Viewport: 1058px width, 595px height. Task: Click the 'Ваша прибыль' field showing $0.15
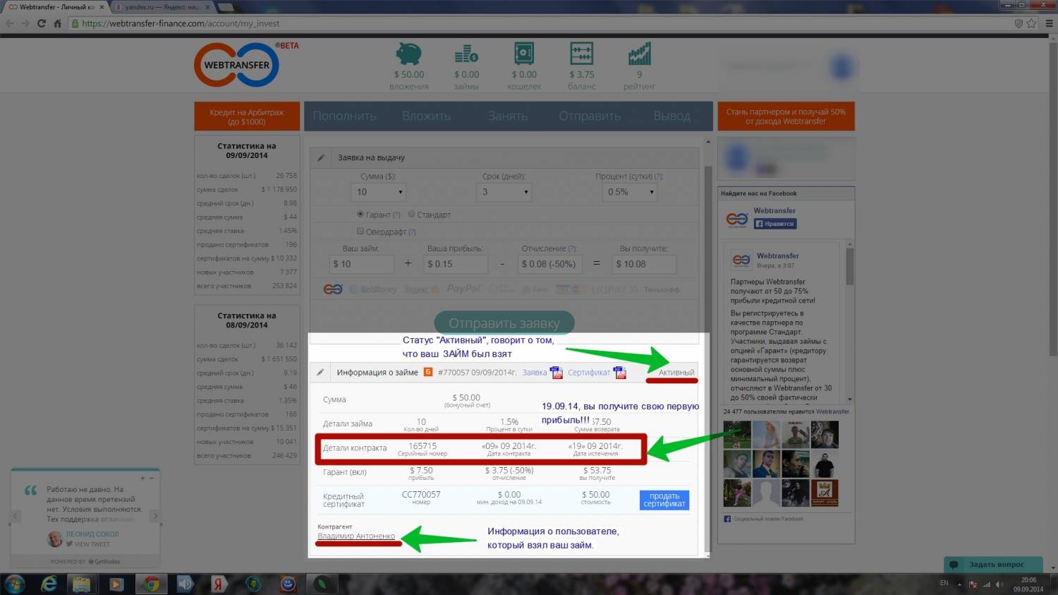(x=456, y=264)
